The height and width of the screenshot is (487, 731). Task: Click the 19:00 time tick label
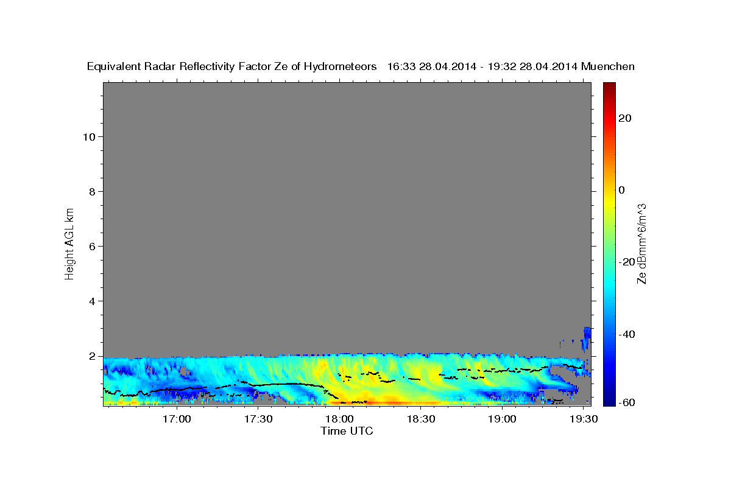(x=502, y=419)
